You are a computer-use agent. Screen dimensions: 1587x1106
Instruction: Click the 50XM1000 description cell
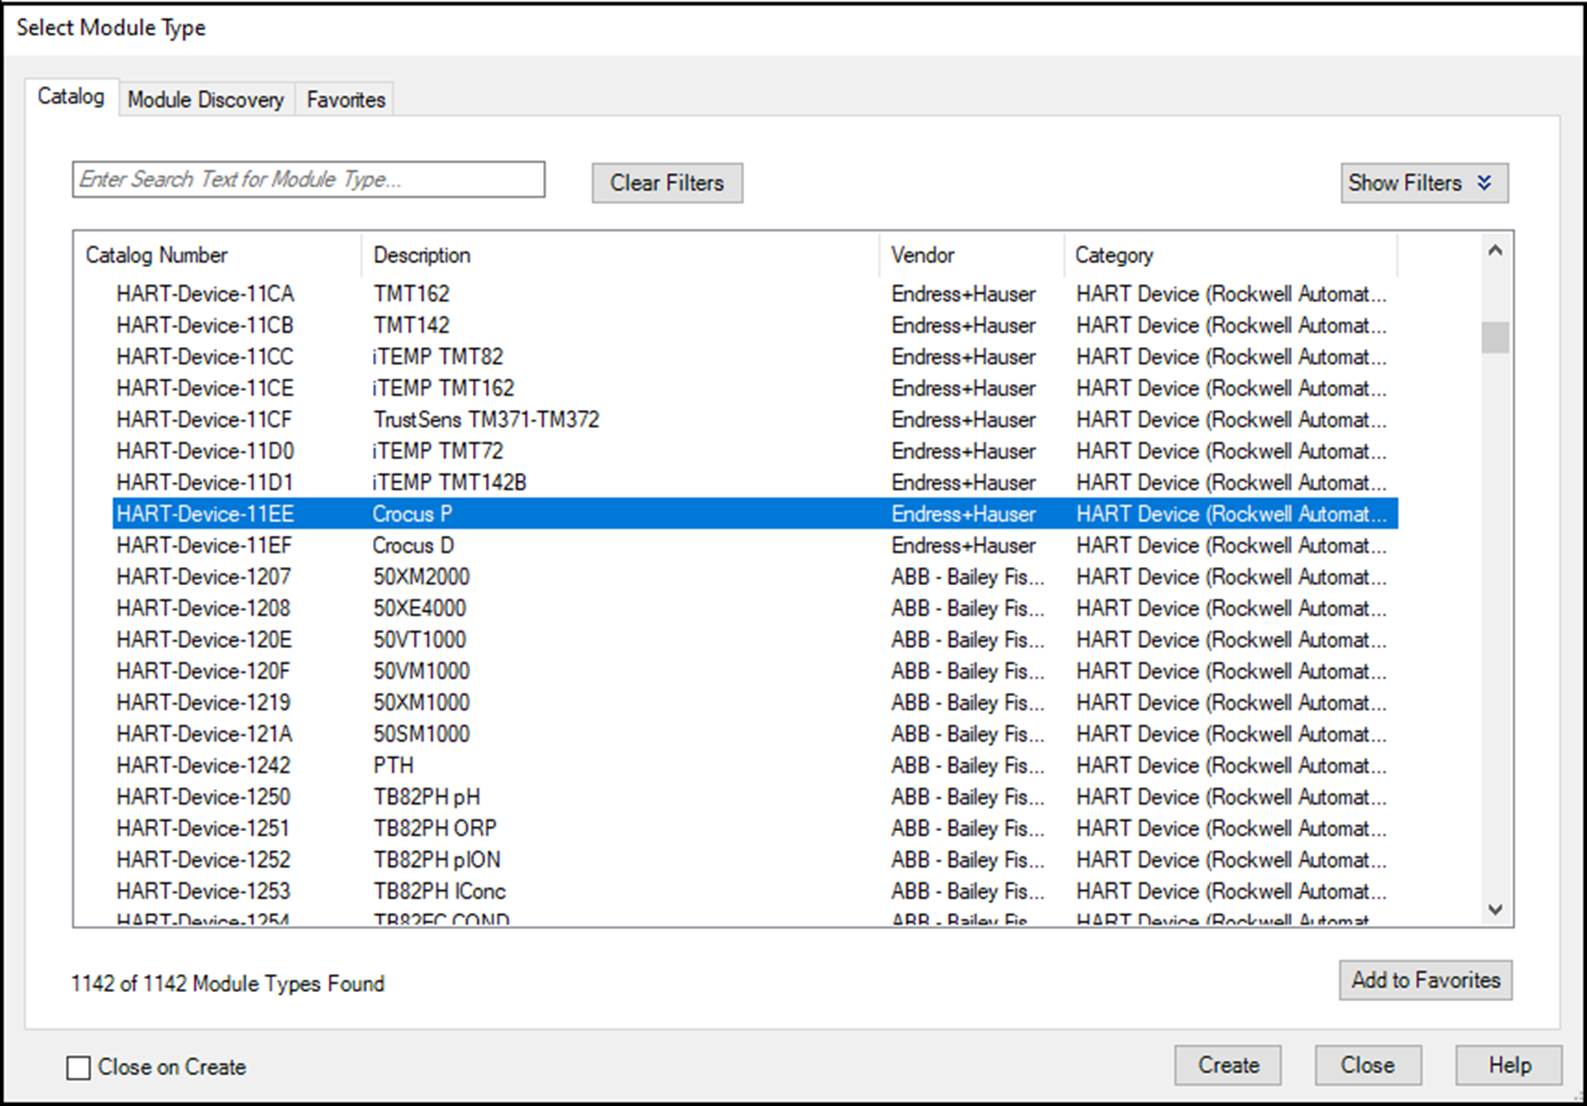(421, 702)
